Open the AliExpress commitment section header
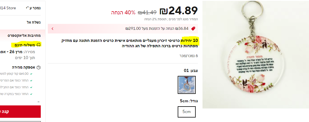Image resolution: width=309 pixels, height=122 pixels. coord(24,36)
